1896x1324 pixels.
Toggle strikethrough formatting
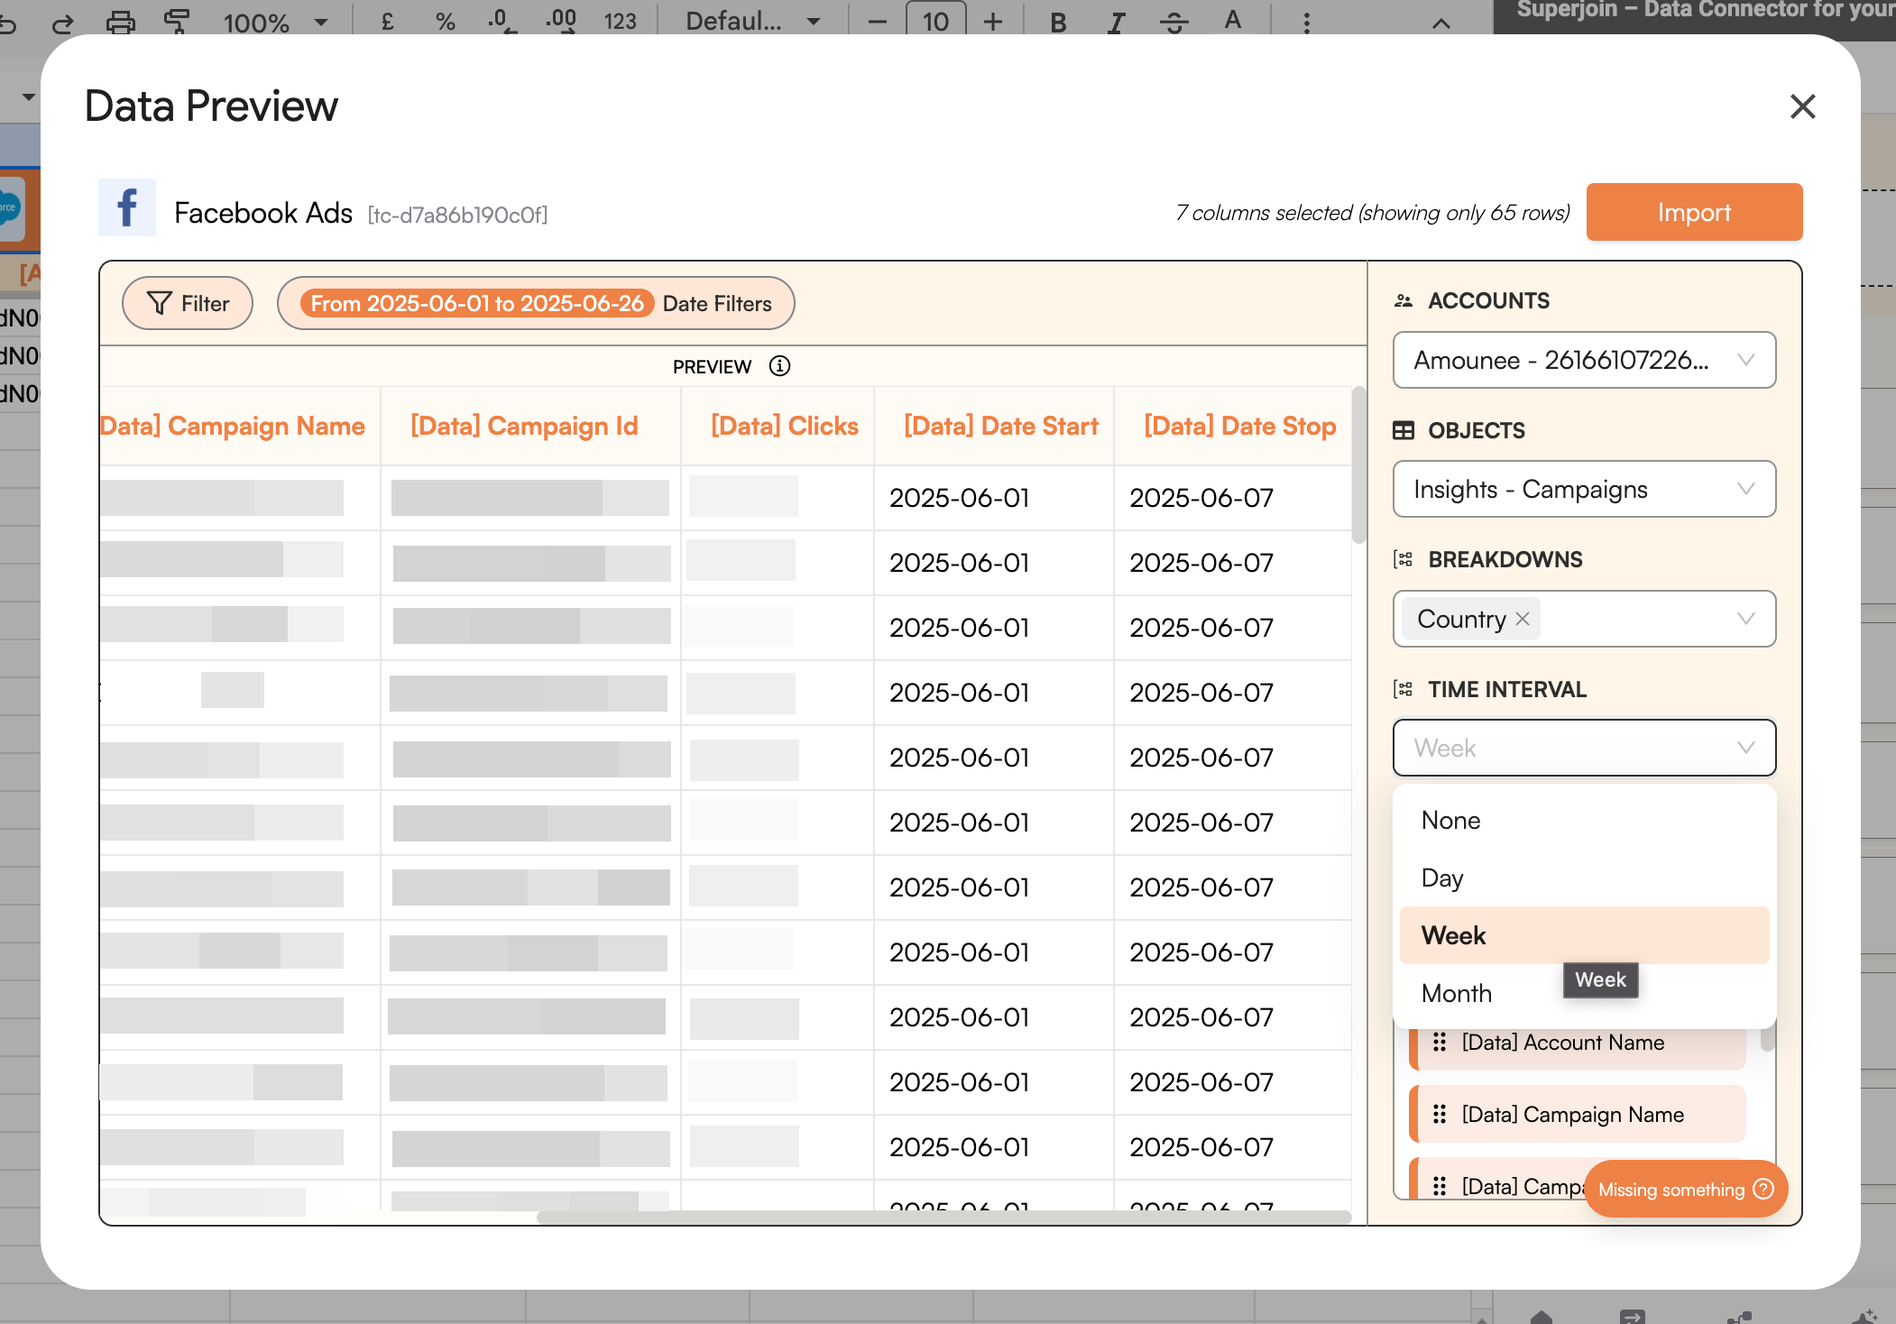tap(1173, 22)
